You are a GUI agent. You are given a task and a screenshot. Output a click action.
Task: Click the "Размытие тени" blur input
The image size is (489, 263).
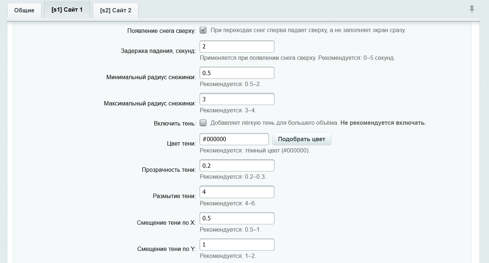236,192
